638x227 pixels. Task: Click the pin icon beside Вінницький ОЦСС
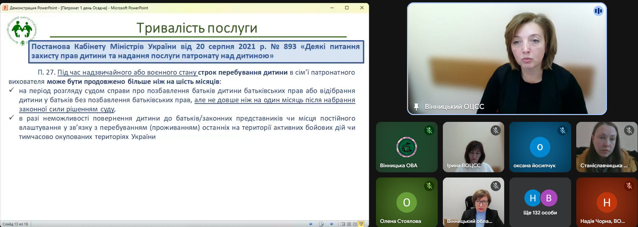[416, 107]
